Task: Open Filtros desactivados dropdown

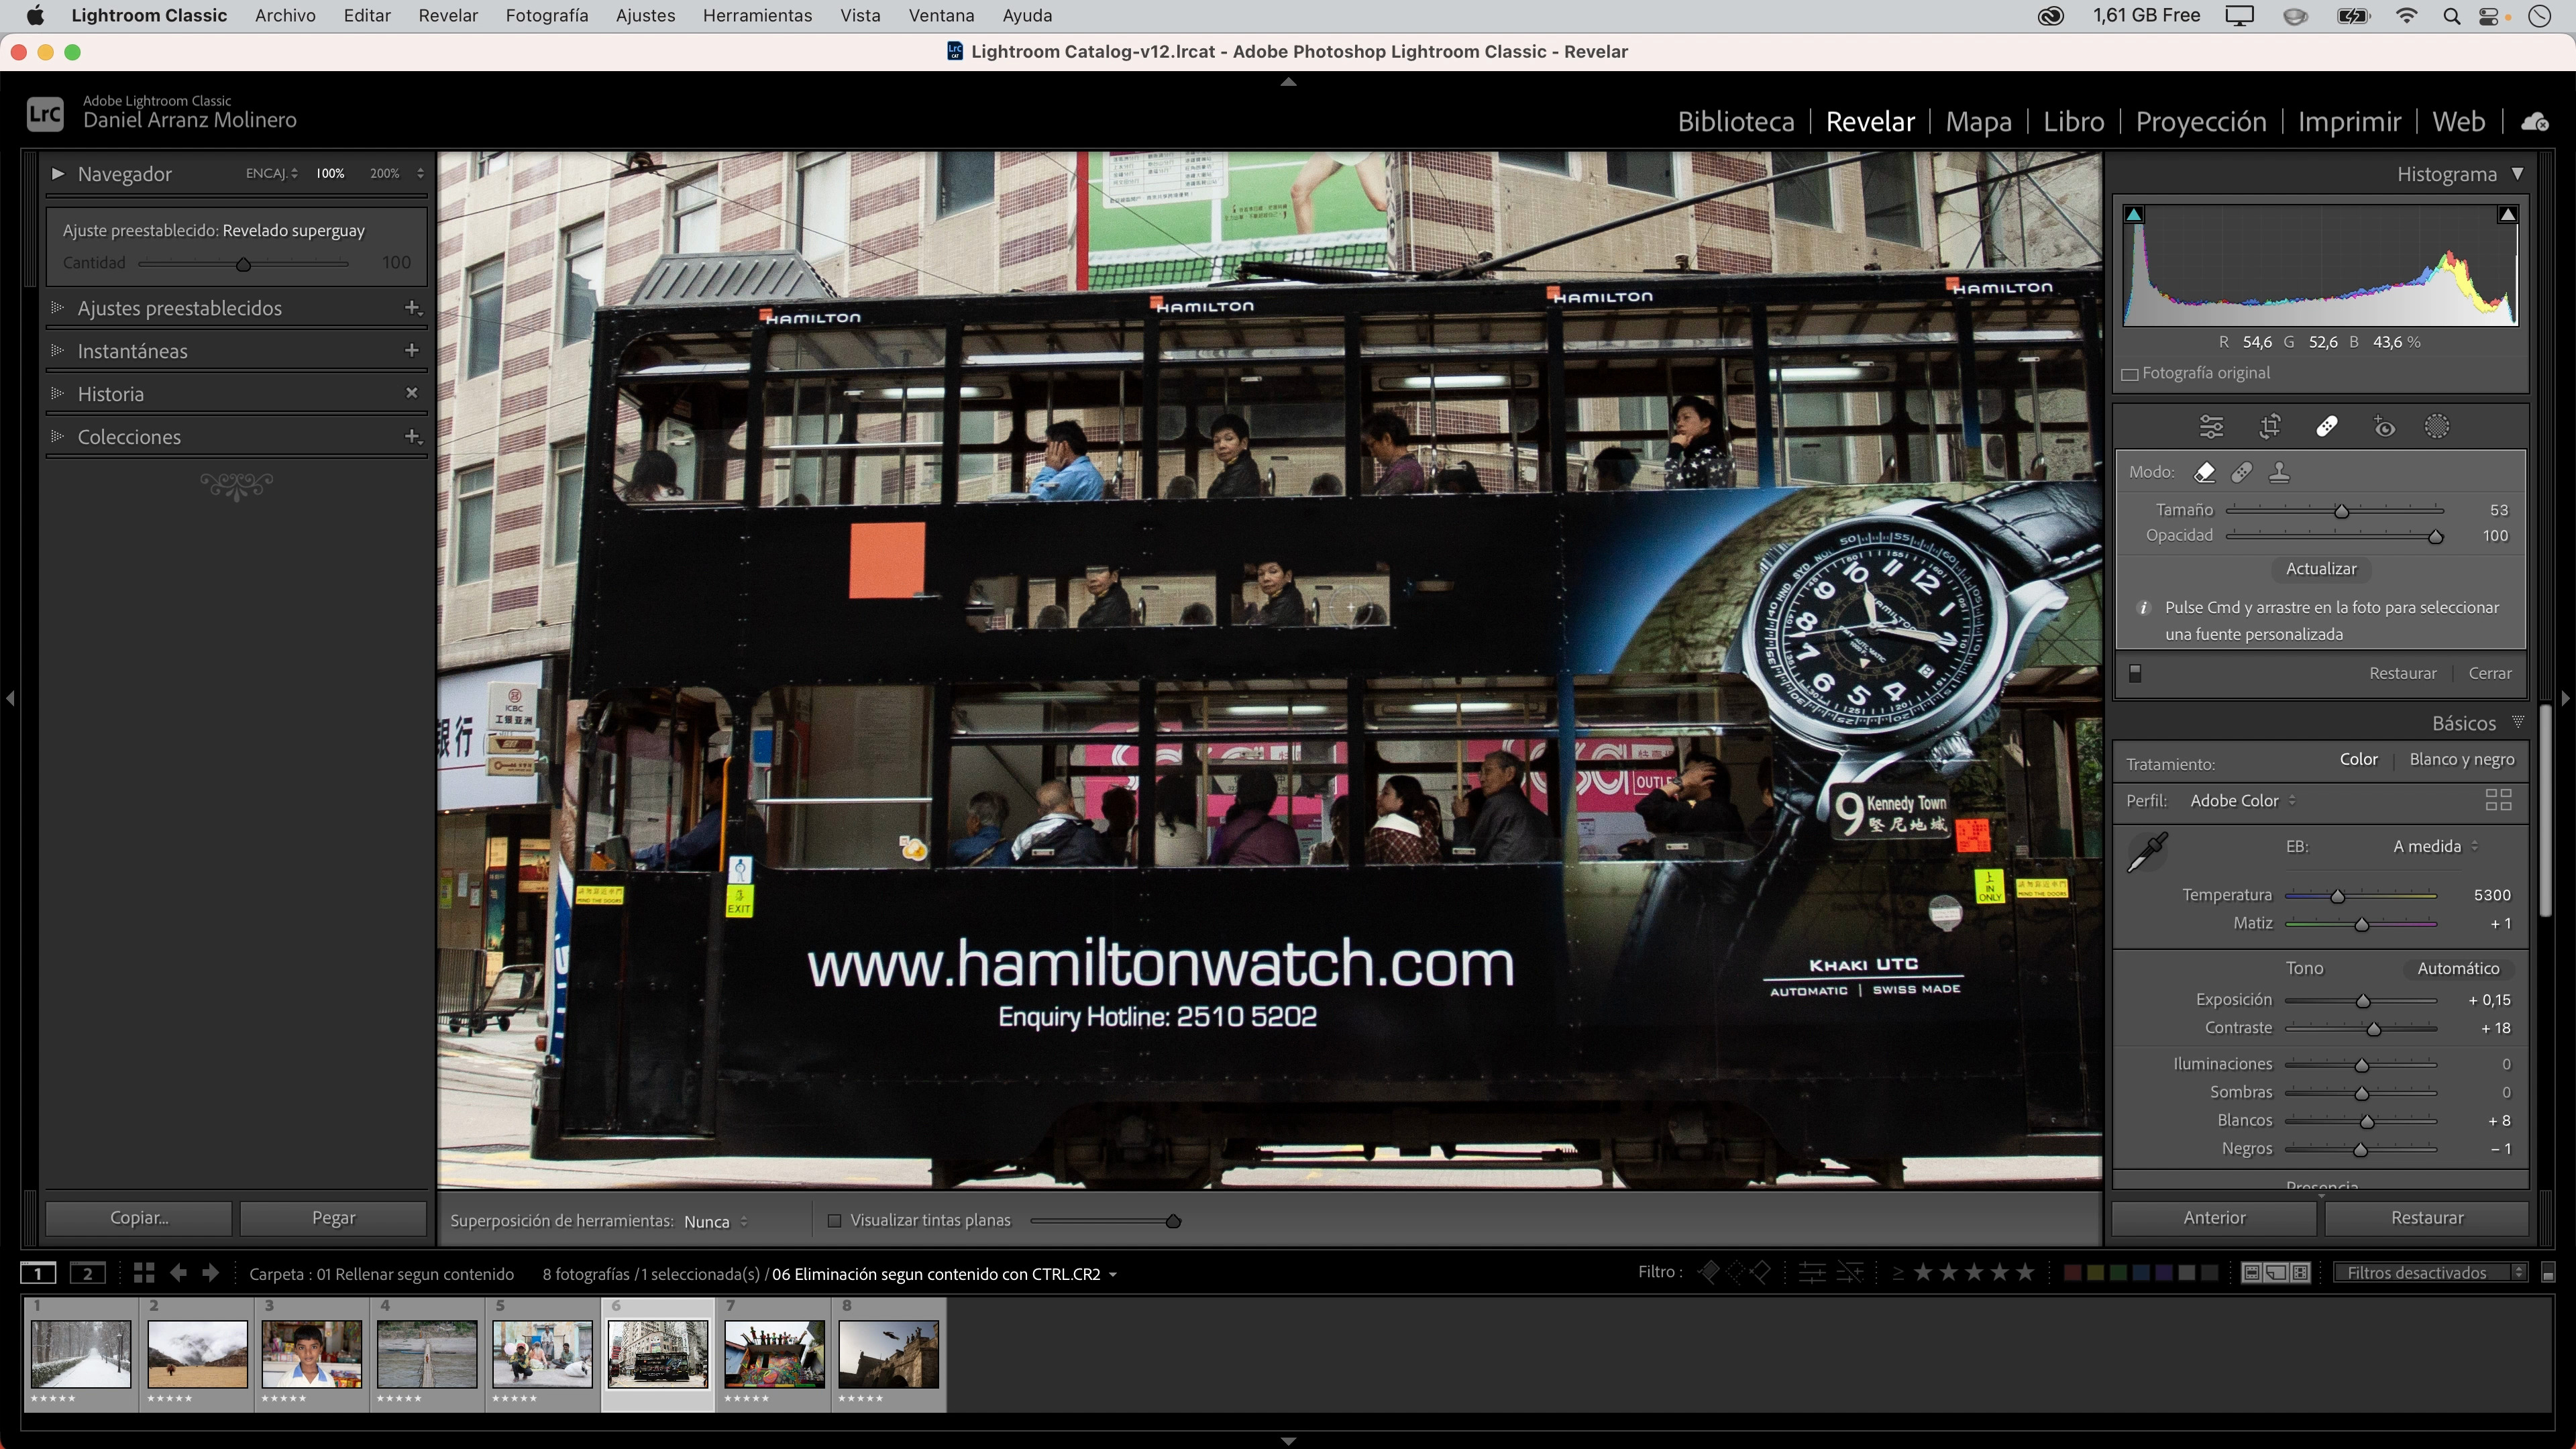Action: 2430,1273
